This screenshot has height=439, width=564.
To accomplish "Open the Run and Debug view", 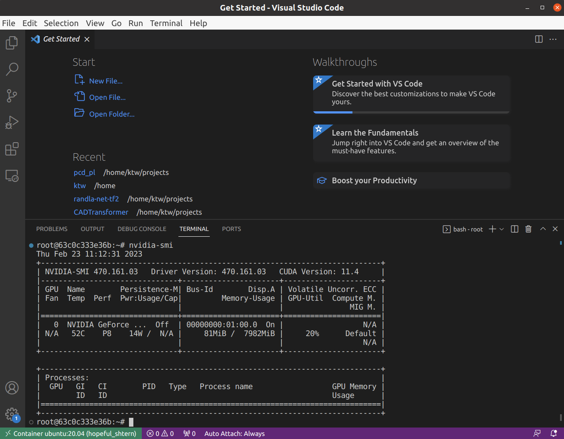I will (x=12, y=122).
